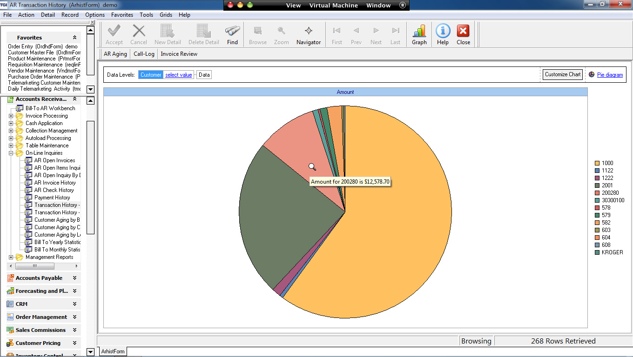Viewport: 633px width, 357px height.
Task: Click the Pie diagram chart icon
Action: pyautogui.click(x=592, y=74)
